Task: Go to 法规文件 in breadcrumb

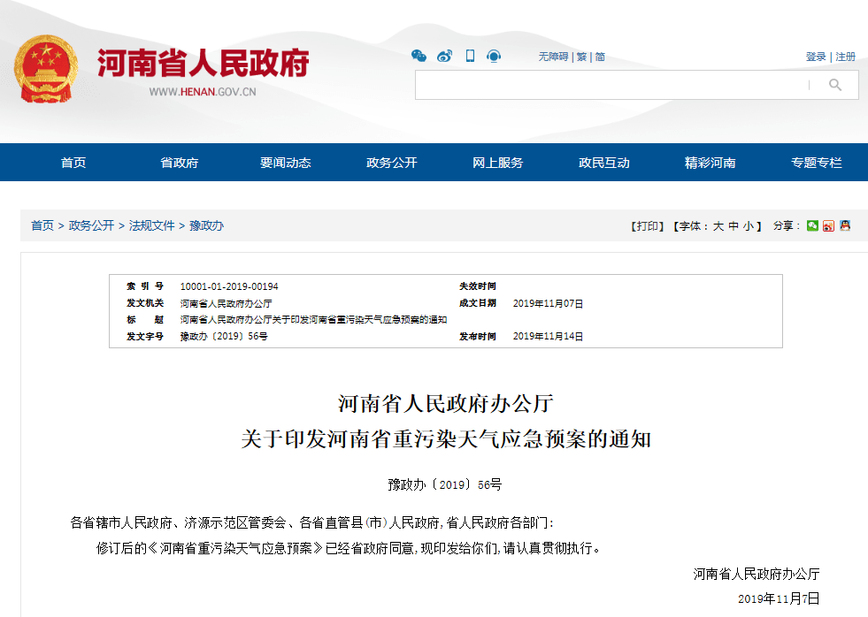Action: pyautogui.click(x=152, y=225)
